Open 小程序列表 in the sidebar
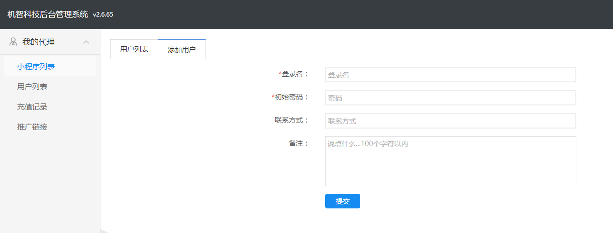Image resolution: width=613 pixels, height=233 pixels. pos(50,66)
